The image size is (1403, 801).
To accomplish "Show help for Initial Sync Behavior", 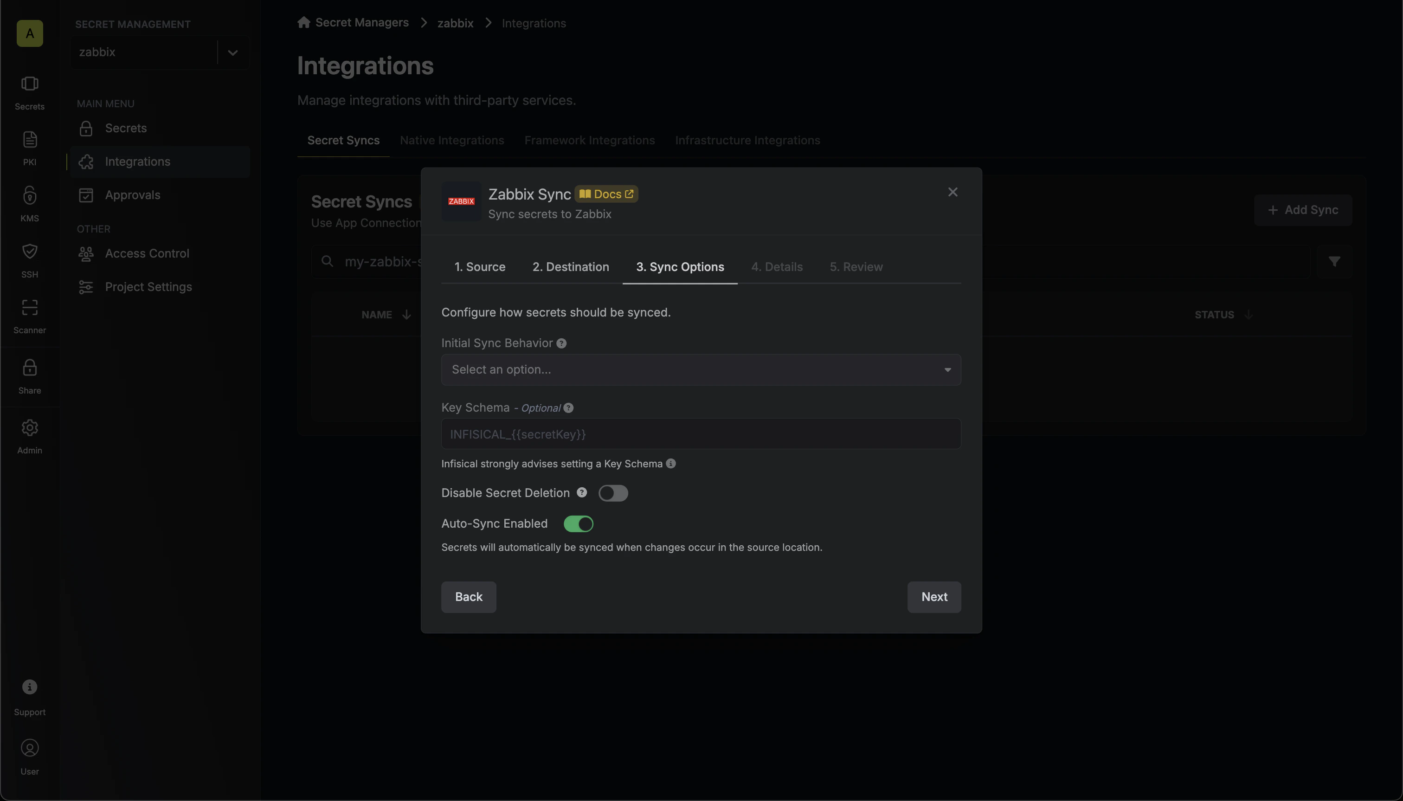I will (x=561, y=343).
